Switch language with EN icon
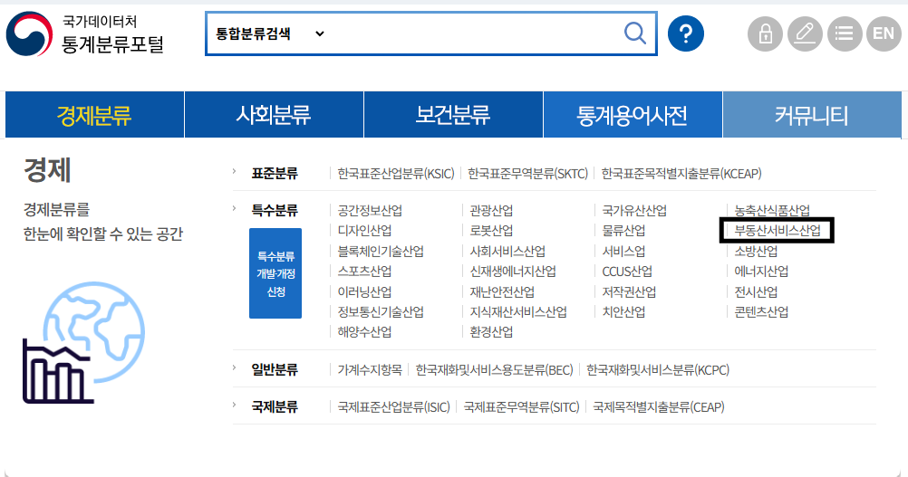 884,34
